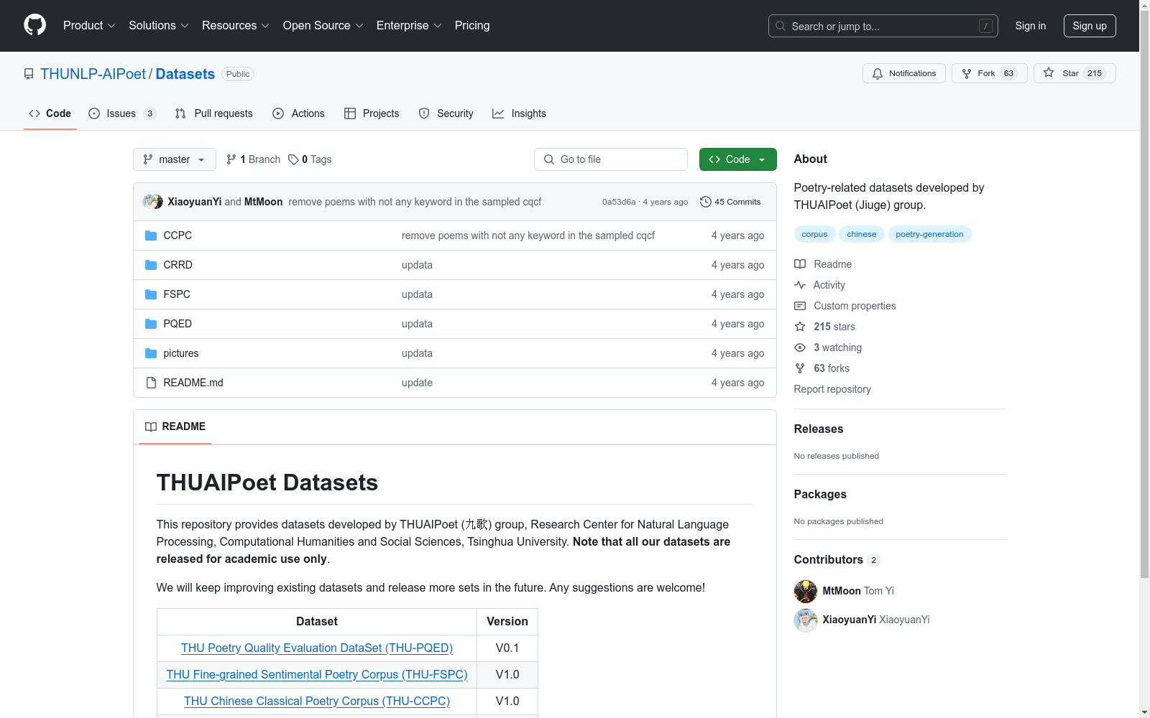Click Report repository link
The image size is (1150, 718).
[x=832, y=389]
